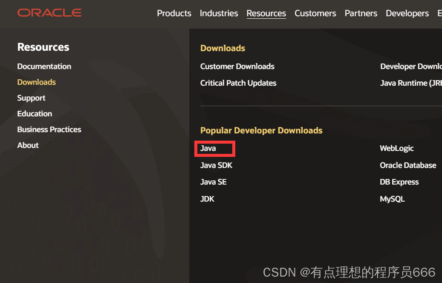Select Support in Resources sidebar

(31, 98)
